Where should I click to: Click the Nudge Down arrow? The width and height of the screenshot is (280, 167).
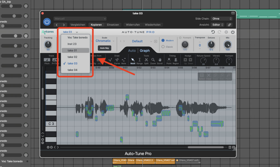[190, 60]
